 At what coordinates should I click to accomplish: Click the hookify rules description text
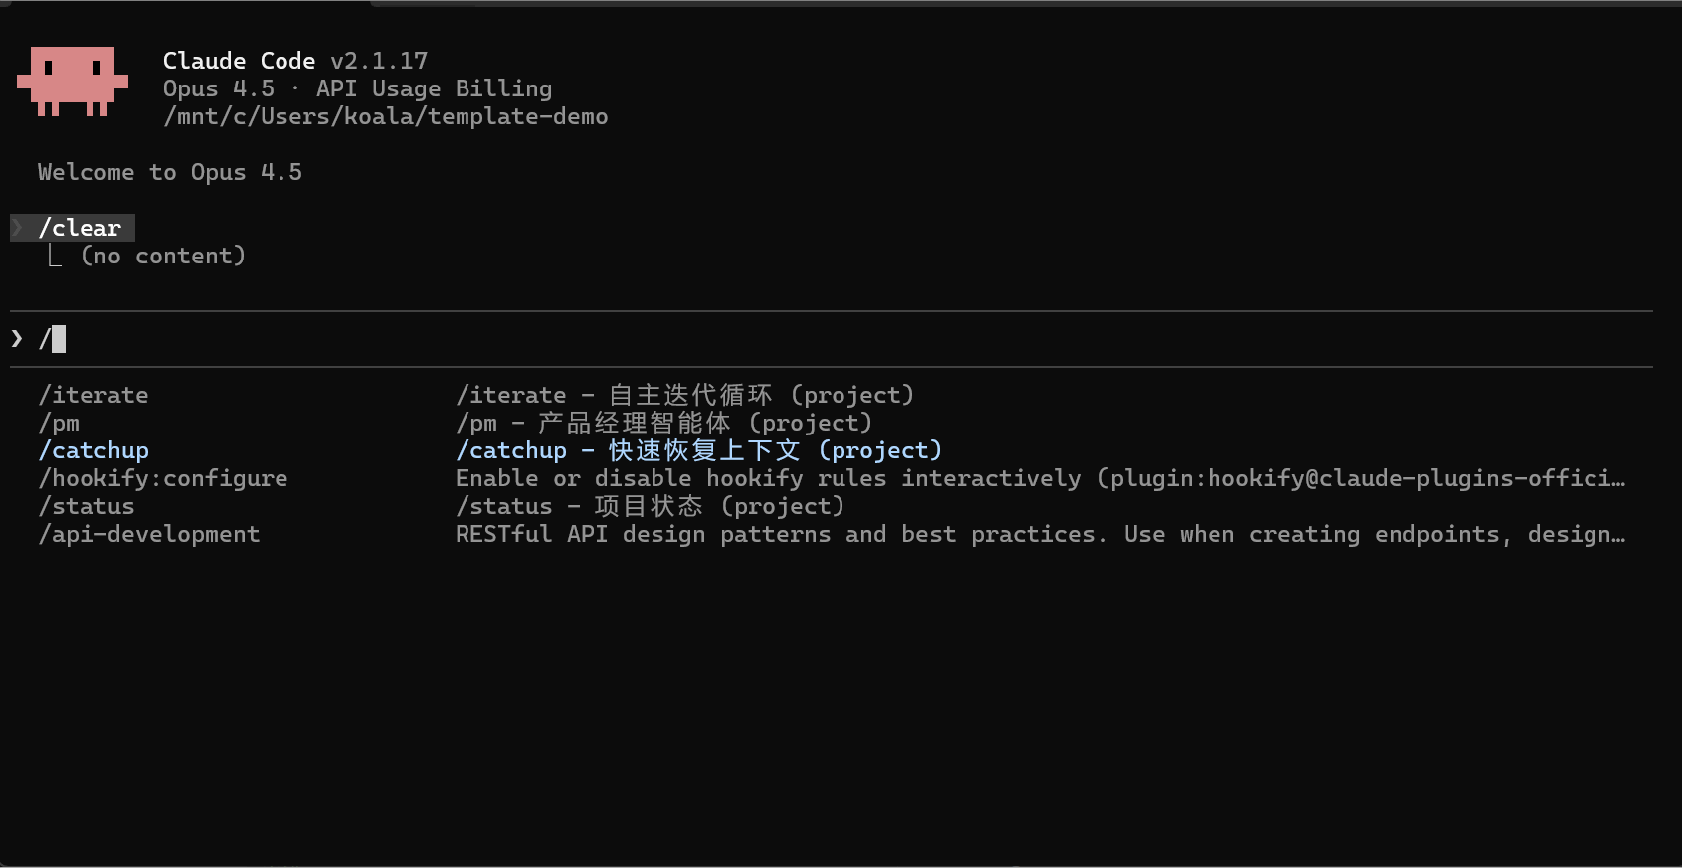pos(1039,478)
